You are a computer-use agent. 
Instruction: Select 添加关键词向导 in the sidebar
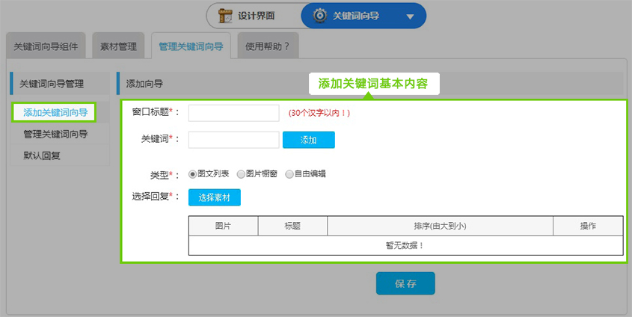55,113
